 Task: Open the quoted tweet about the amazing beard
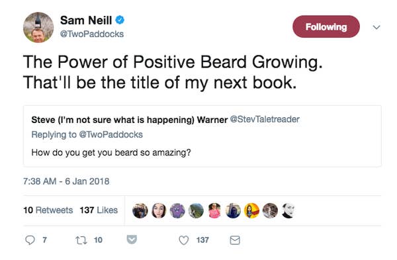(202, 136)
